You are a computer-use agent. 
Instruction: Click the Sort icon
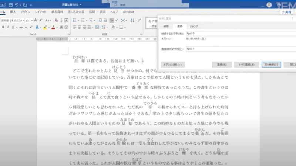pos(132,20)
